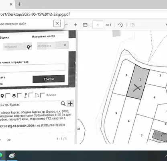The image size is (167, 161).
Task: Click parcel number 33 on the map
Action: (79, 129)
